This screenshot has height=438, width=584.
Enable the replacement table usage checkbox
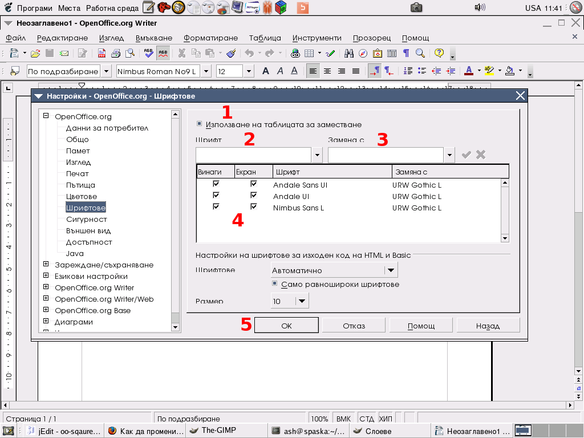[x=199, y=124]
